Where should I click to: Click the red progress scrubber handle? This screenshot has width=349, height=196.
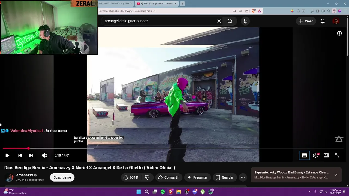pyautogui.click(x=29, y=148)
